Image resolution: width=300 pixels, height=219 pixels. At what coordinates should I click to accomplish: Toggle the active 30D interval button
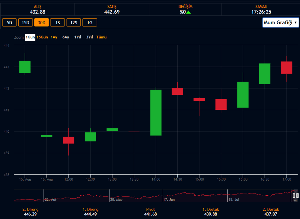tap(41, 22)
